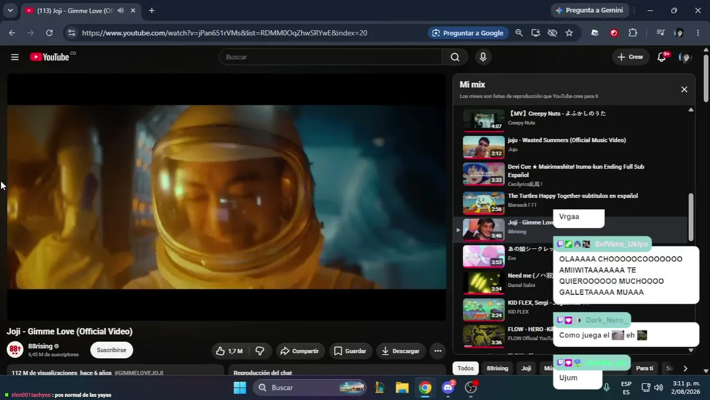The height and width of the screenshot is (400, 710).
Task: Click the URL address bar
Action: 224,33
